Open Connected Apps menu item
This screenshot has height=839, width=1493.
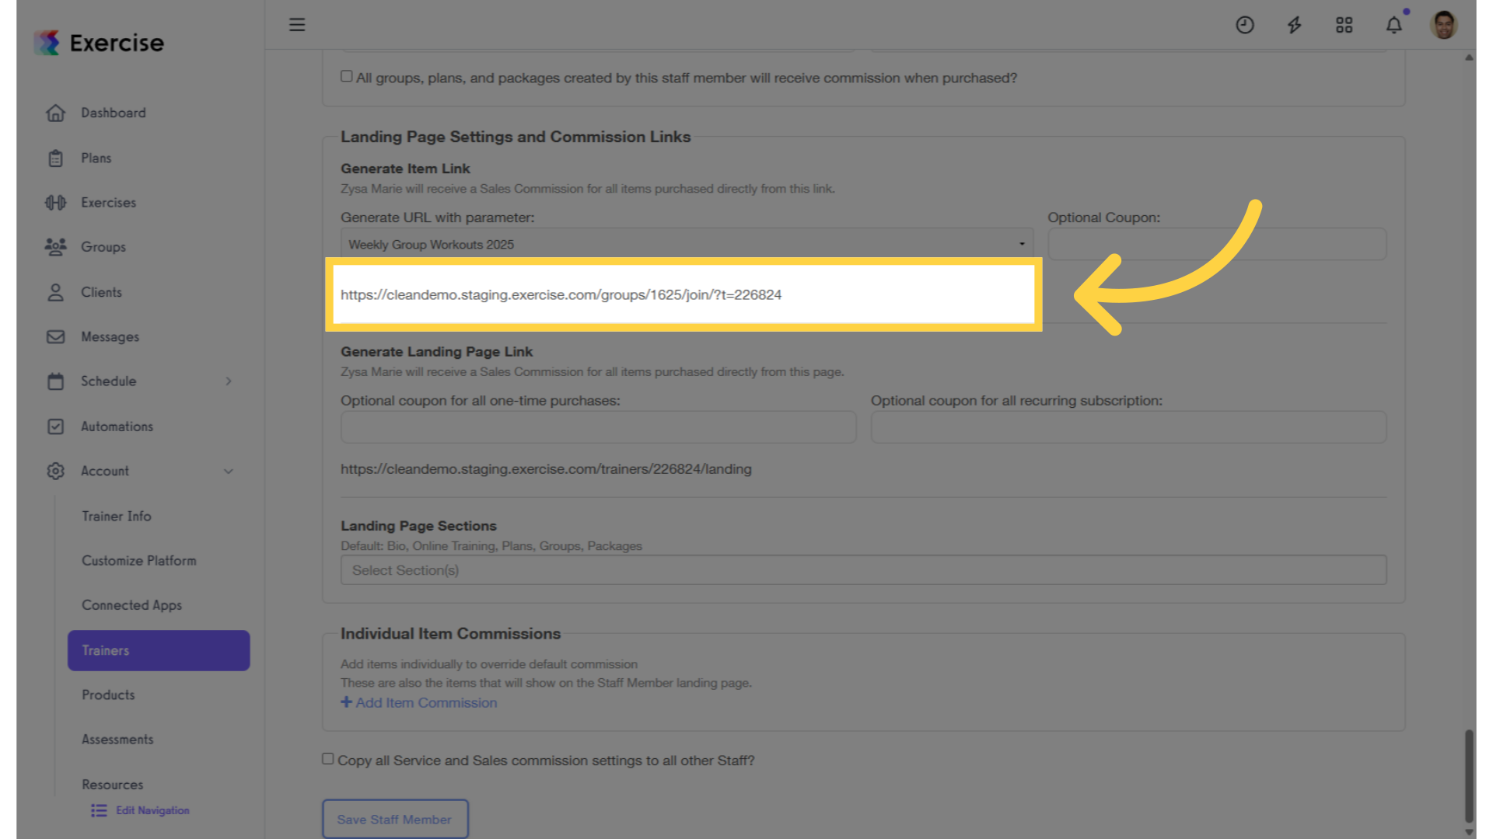point(132,605)
